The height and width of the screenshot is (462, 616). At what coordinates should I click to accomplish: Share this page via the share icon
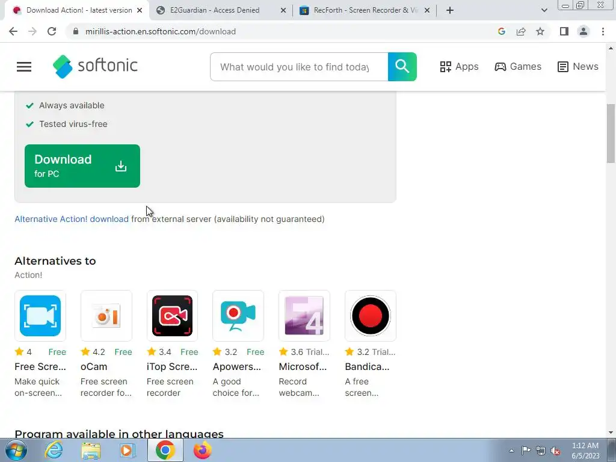[x=521, y=31]
